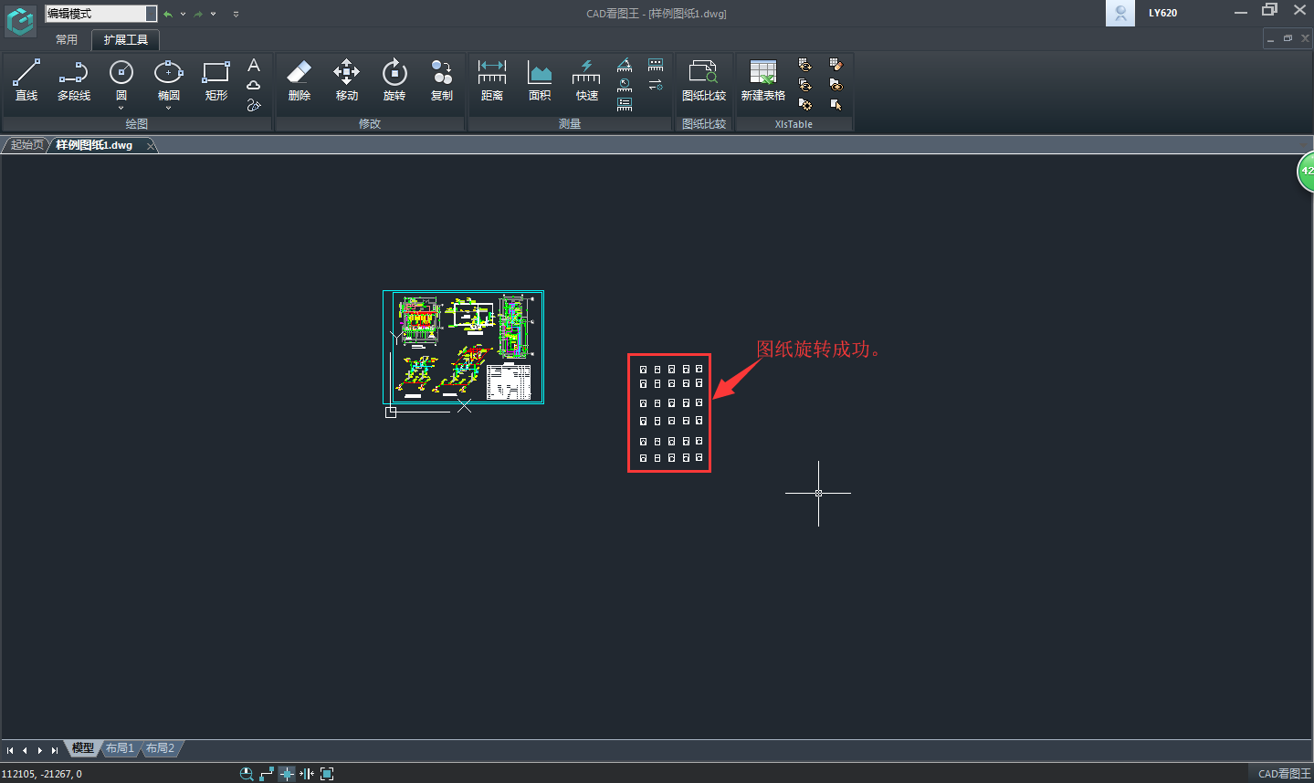Activate the 删除 eraser tool
1314x783 pixels.
click(x=300, y=79)
